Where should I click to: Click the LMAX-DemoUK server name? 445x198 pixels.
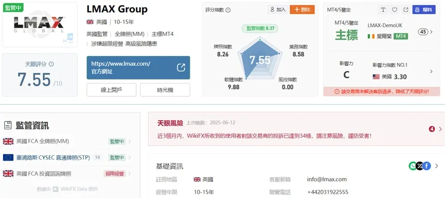pos(384,25)
